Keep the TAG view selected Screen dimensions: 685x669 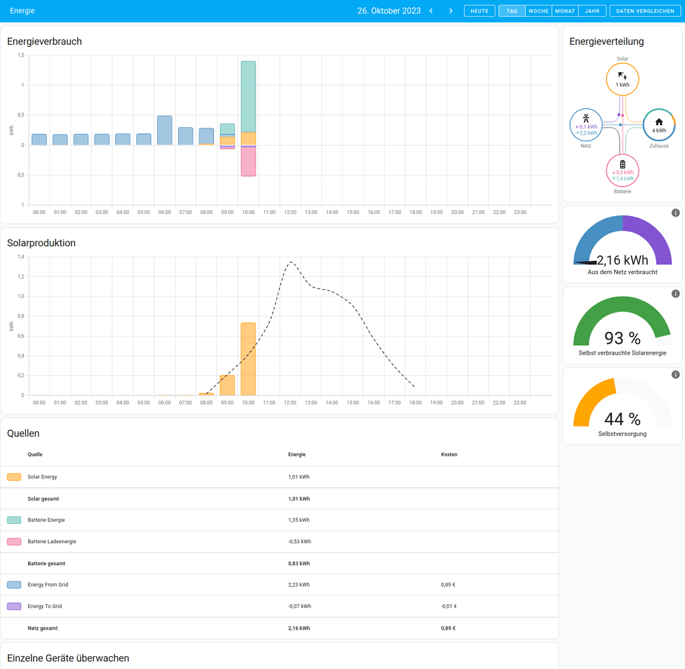[x=511, y=11]
